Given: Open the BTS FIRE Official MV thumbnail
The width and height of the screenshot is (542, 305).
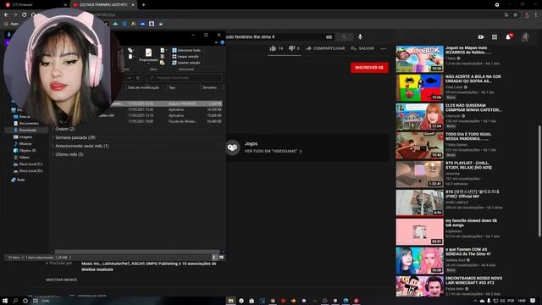Looking at the screenshot, I should click(x=420, y=203).
